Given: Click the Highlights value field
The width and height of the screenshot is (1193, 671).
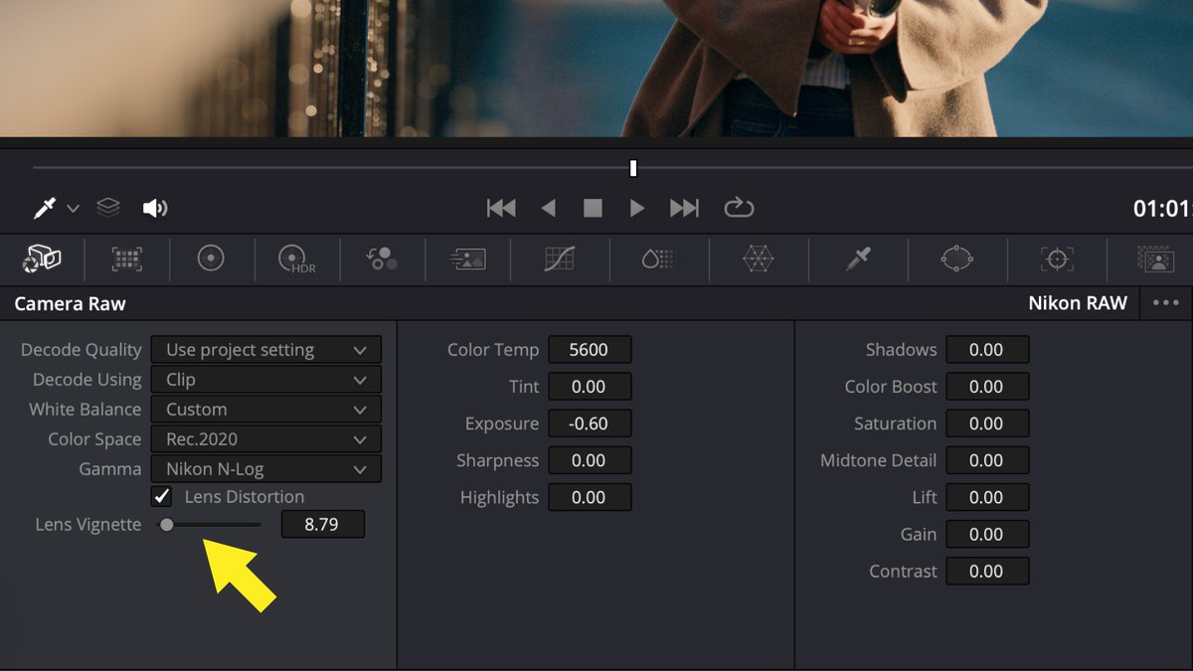Looking at the screenshot, I should click(x=590, y=497).
